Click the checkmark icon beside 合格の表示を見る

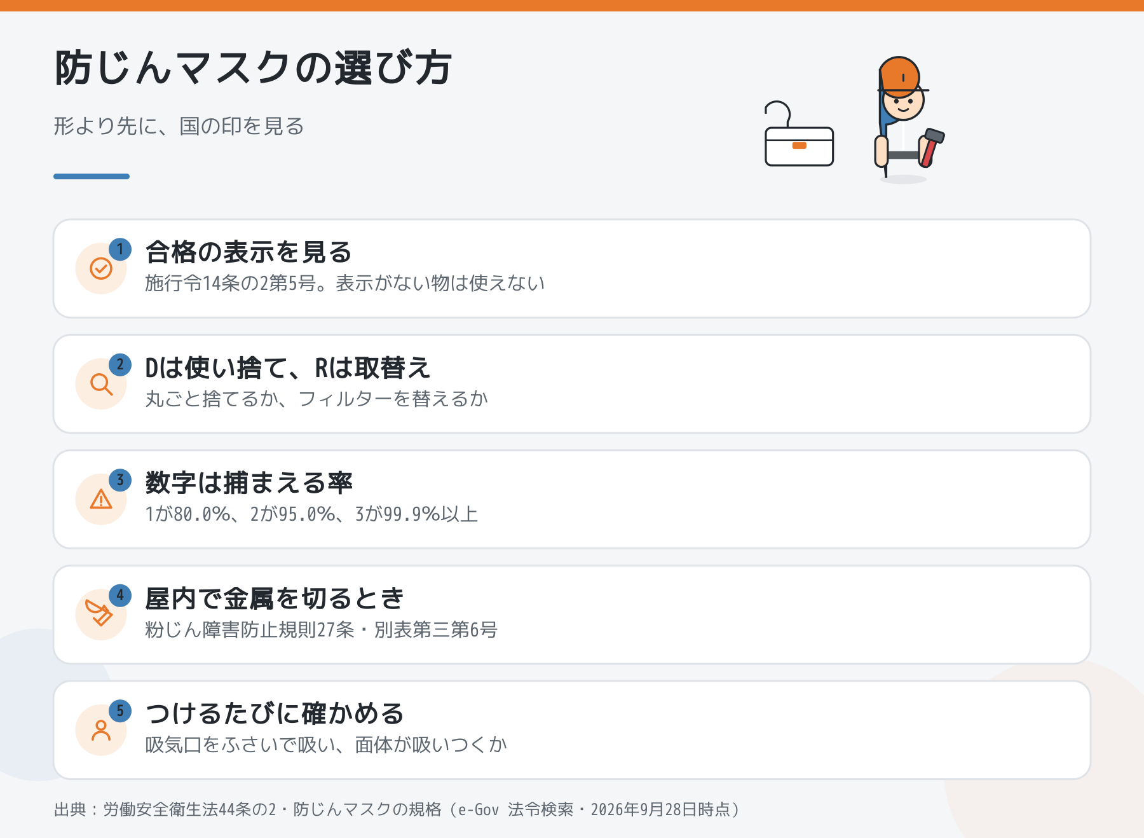click(x=101, y=268)
